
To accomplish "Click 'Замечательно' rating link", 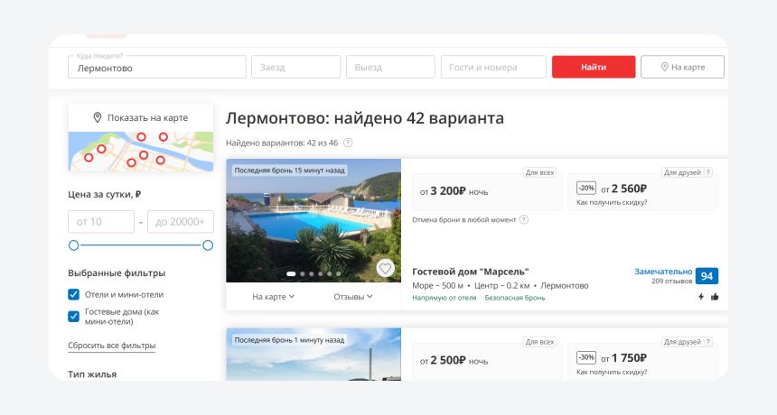I will pyautogui.click(x=663, y=272).
